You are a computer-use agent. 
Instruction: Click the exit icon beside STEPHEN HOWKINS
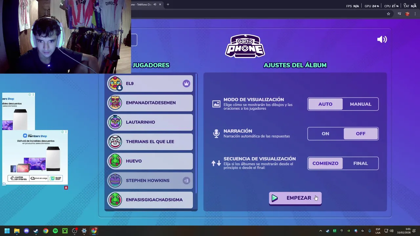coord(186,181)
